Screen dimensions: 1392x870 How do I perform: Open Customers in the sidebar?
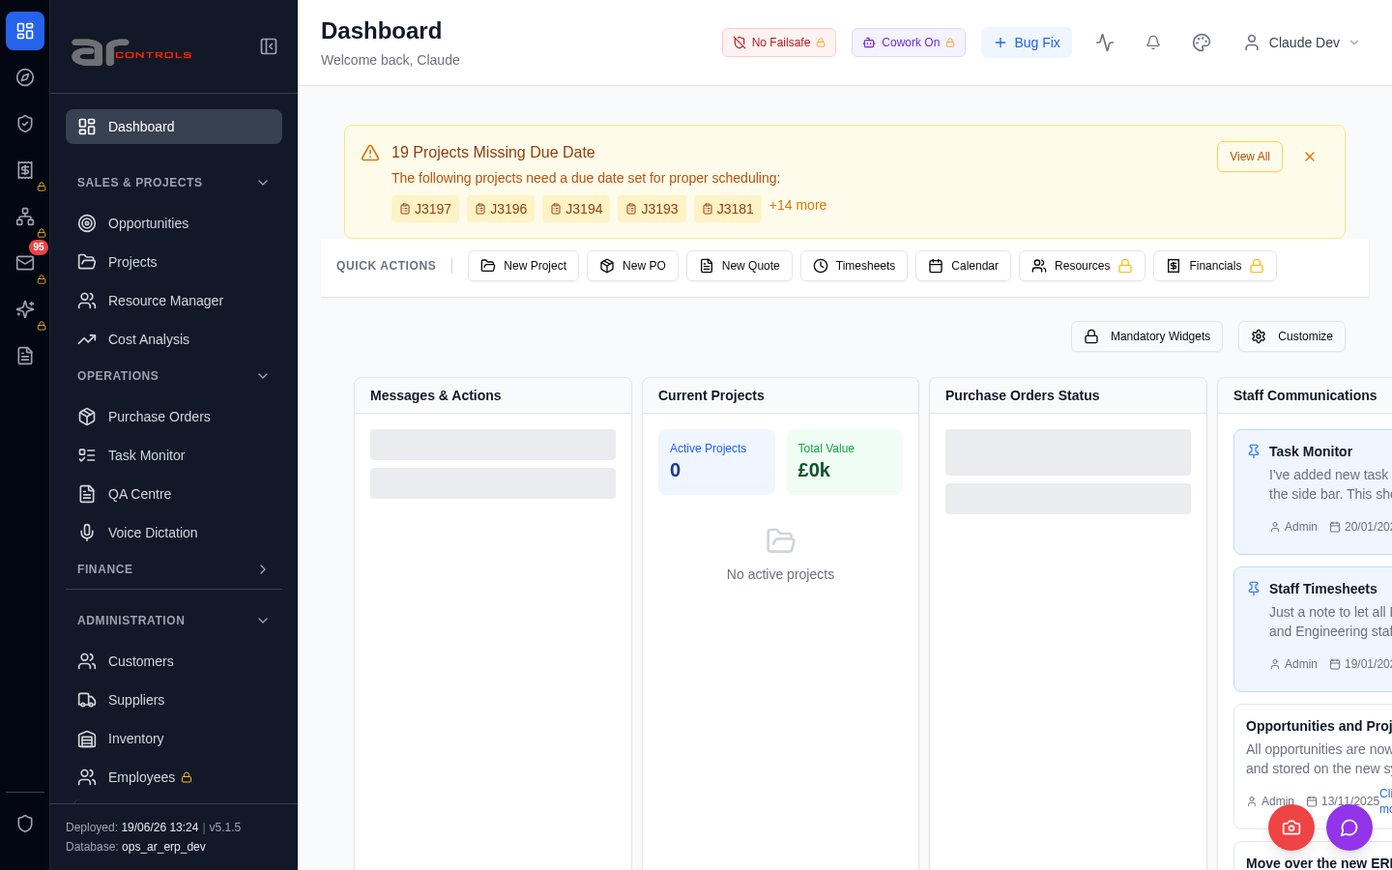174,661
